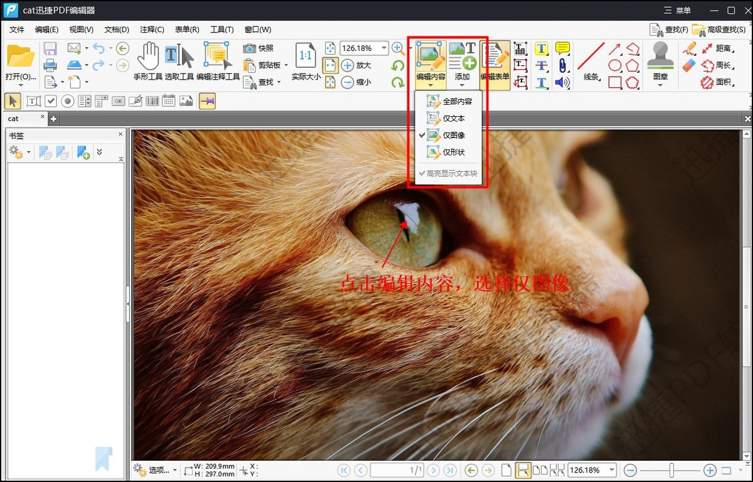Enable single page continuous layout in status bar
Screen dimensions: 753x482
point(522,470)
